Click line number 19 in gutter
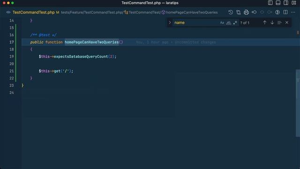The width and height of the screenshot is (300, 169). 12,56
